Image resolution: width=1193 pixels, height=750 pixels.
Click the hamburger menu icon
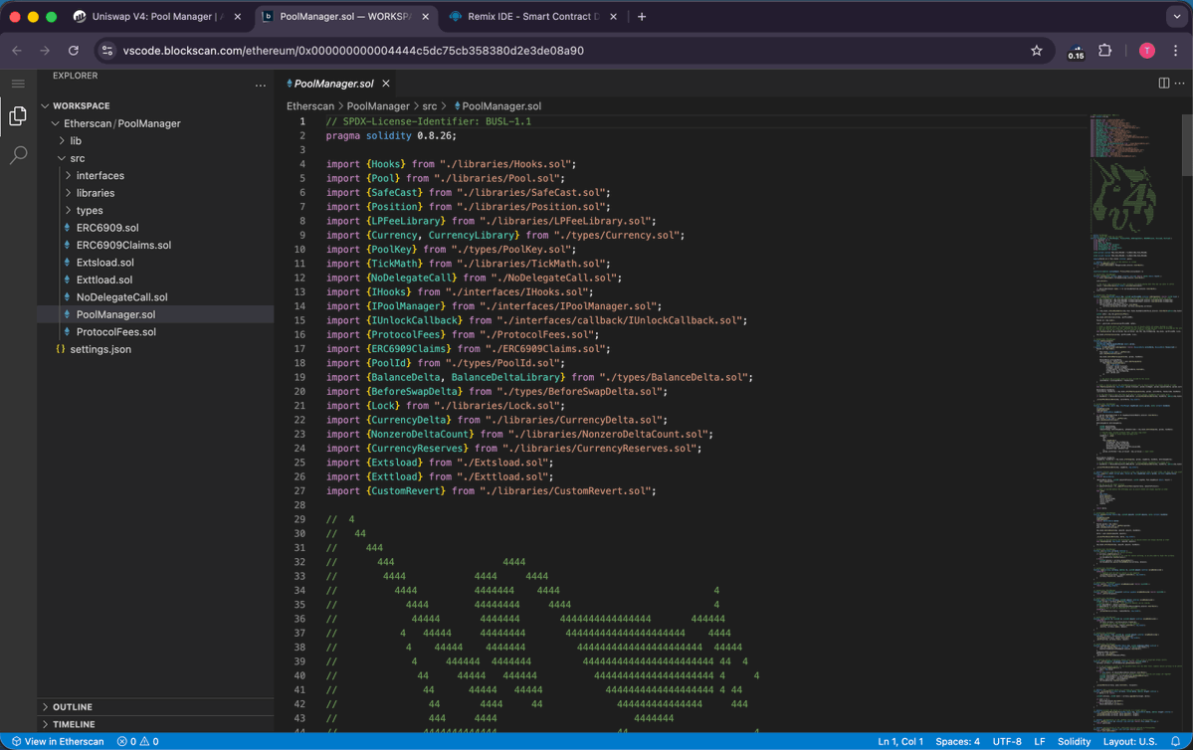[18, 84]
